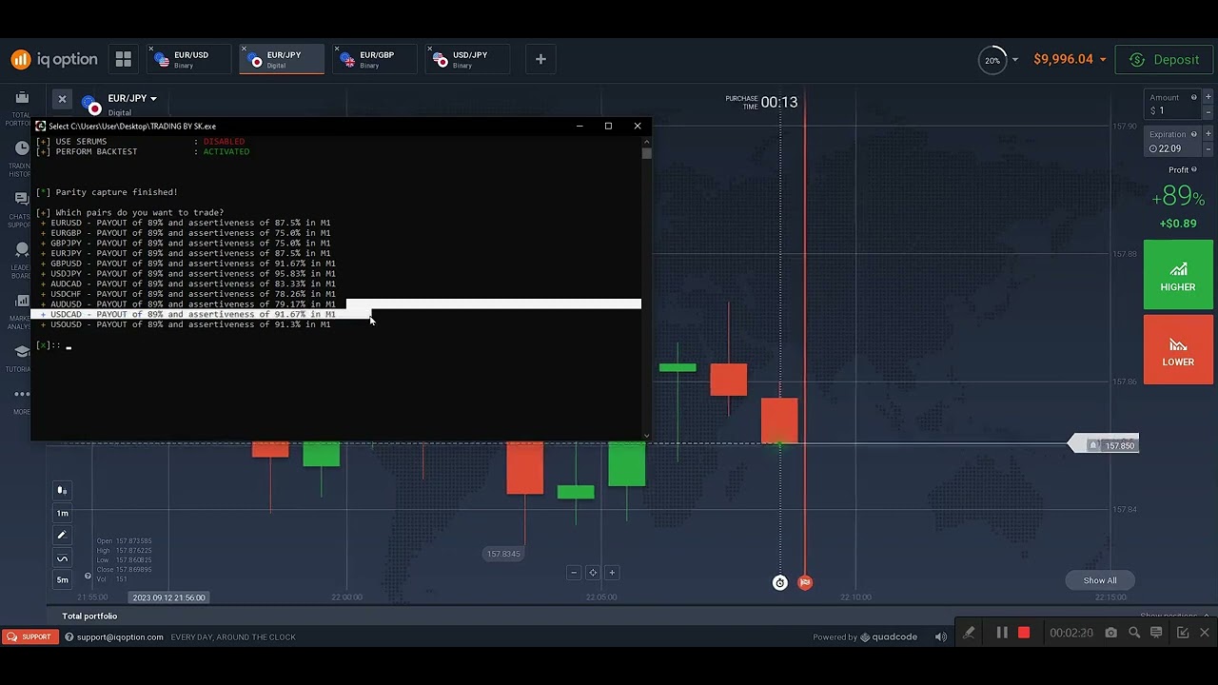Expand Show positions panel
Viewport: 1218px width, 685px height.
click(x=1174, y=616)
